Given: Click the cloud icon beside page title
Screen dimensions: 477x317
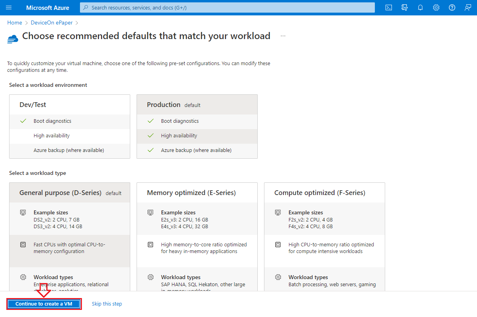Looking at the screenshot, I should coord(13,38).
